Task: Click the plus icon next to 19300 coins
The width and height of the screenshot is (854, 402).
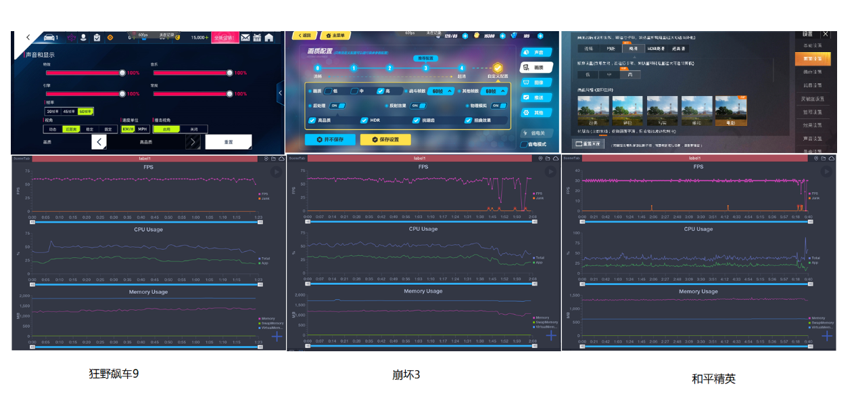Action: pos(502,36)
